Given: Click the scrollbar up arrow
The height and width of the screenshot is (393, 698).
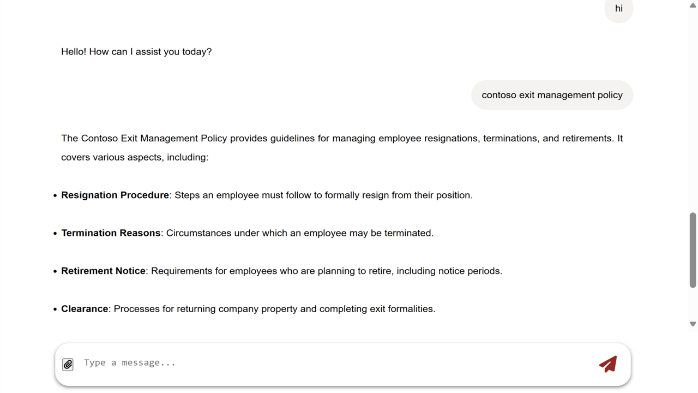Looking at the screenshot, I should 693,5.
